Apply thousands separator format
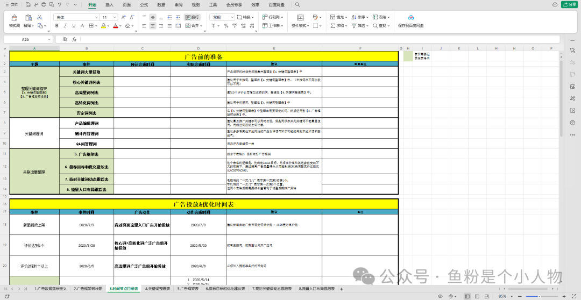Screen dimensions: 581x300 (235, 26)
